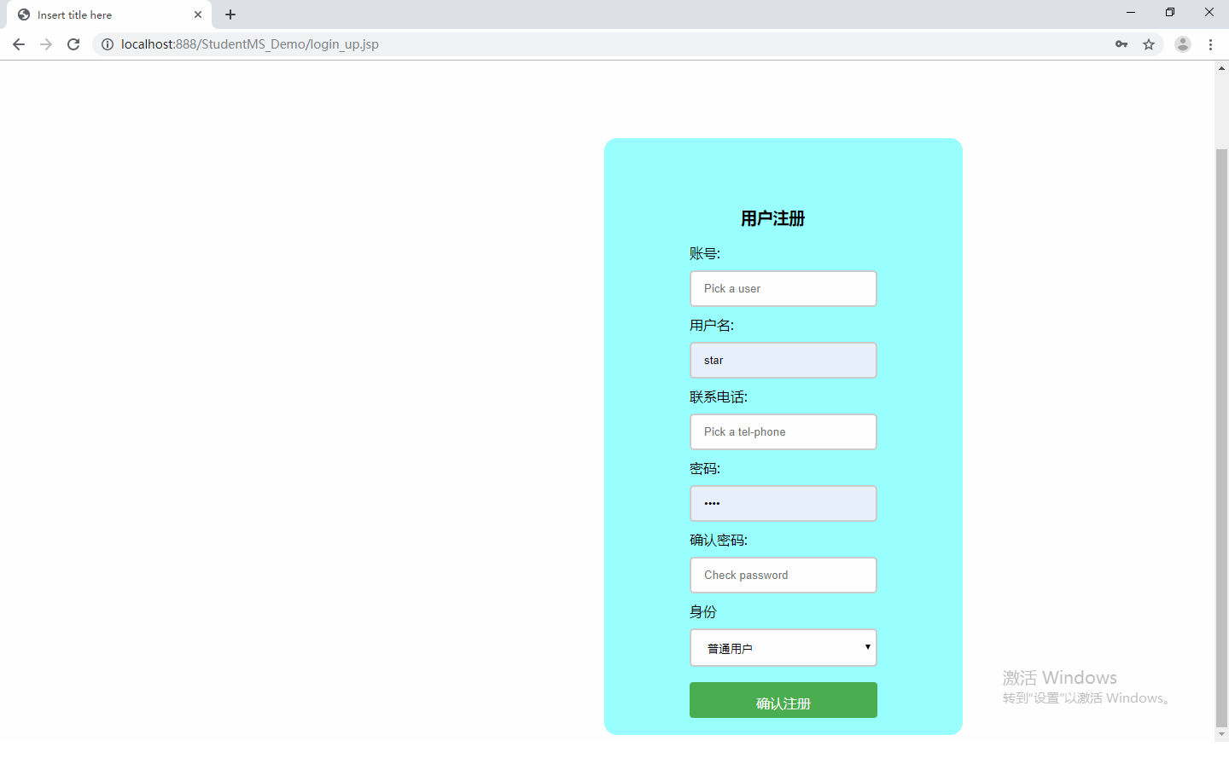View site information icon in address bar
The width and height of the screenshot is (1229, 758).
[108, 44]
